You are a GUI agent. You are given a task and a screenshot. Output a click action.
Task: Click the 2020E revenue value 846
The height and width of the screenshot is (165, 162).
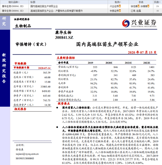pos(115,67)
